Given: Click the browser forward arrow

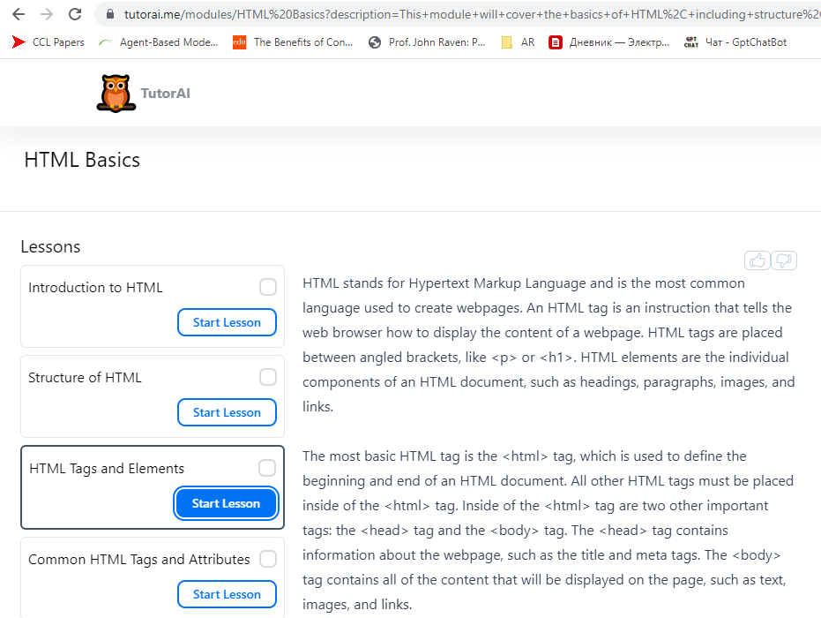Looking at the screenshot, I should coord(47,14).
